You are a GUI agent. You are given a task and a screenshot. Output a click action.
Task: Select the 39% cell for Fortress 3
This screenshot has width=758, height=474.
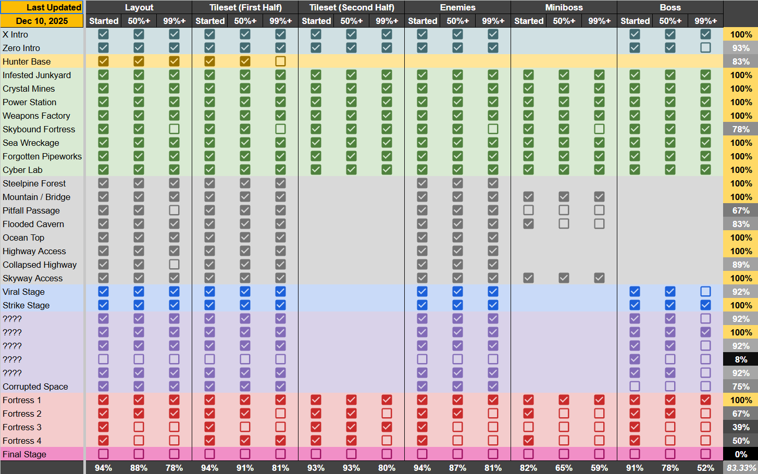(741, 427)
